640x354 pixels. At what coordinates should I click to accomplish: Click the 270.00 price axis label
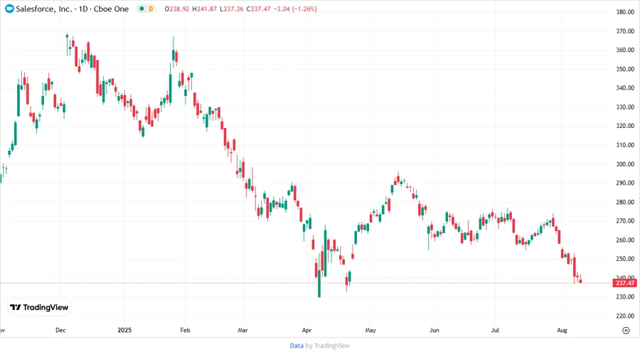[x=625, y=220]
